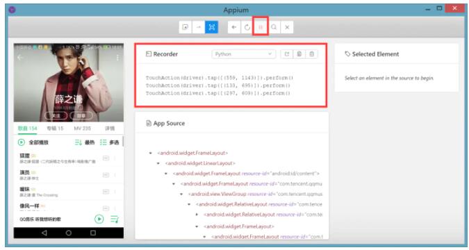Viewport: 469px width, 250px height.
Task: Select FrameLayout with android:id/content resource-id
Action: tap(246, 174)
